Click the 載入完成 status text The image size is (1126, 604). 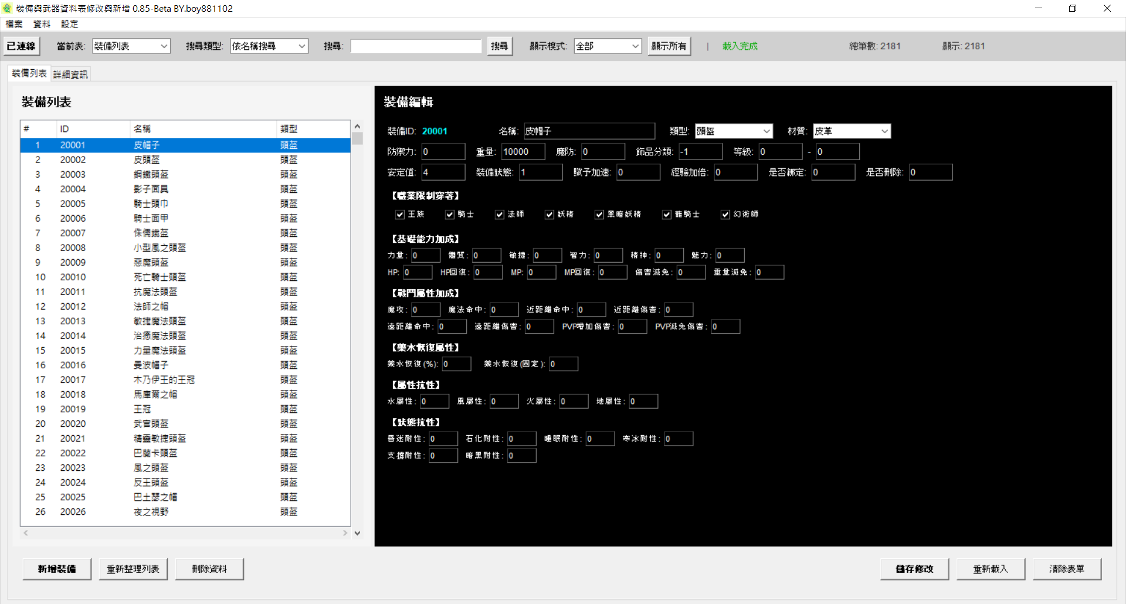(740, 46)
